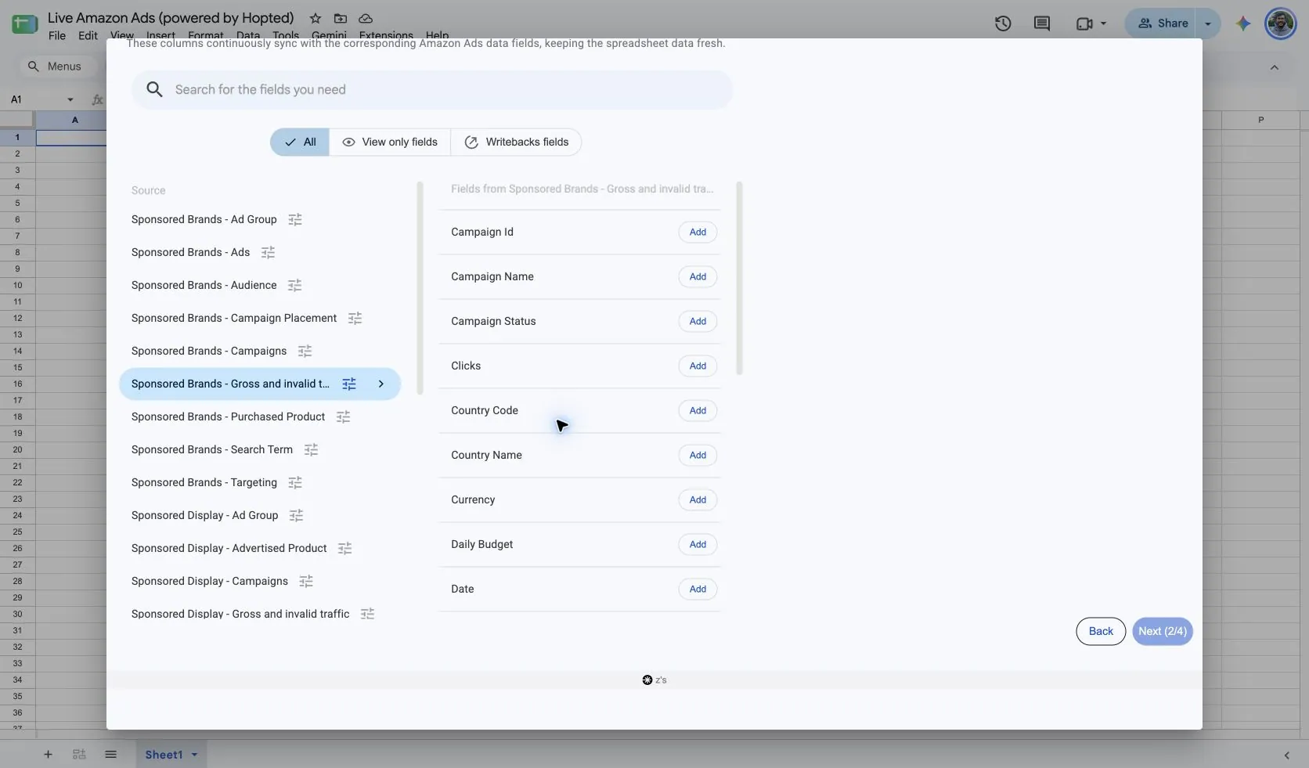Open filter settings for Sponsored Brands - Audience
1309x768 pixels.
pyautogui.click(x=295, y=286)
